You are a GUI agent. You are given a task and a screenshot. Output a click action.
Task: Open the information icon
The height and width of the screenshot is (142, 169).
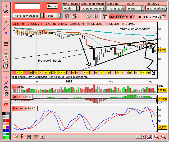click(95, 16)
